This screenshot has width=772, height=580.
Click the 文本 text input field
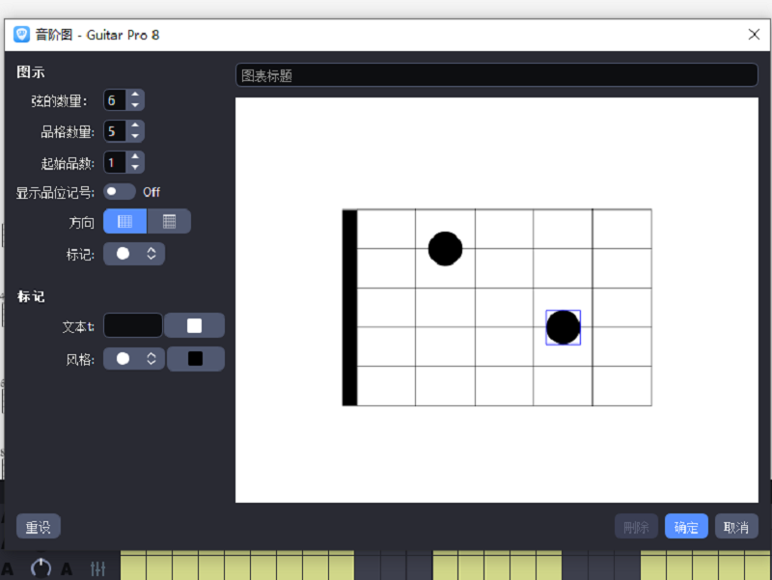(x=135, y=325)
